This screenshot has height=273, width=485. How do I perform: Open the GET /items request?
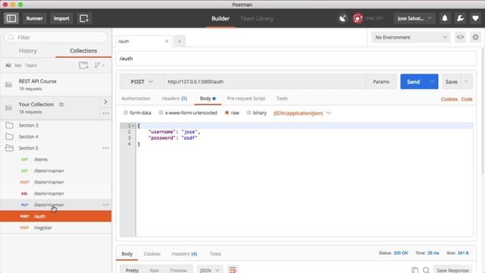tap(55, 159)
